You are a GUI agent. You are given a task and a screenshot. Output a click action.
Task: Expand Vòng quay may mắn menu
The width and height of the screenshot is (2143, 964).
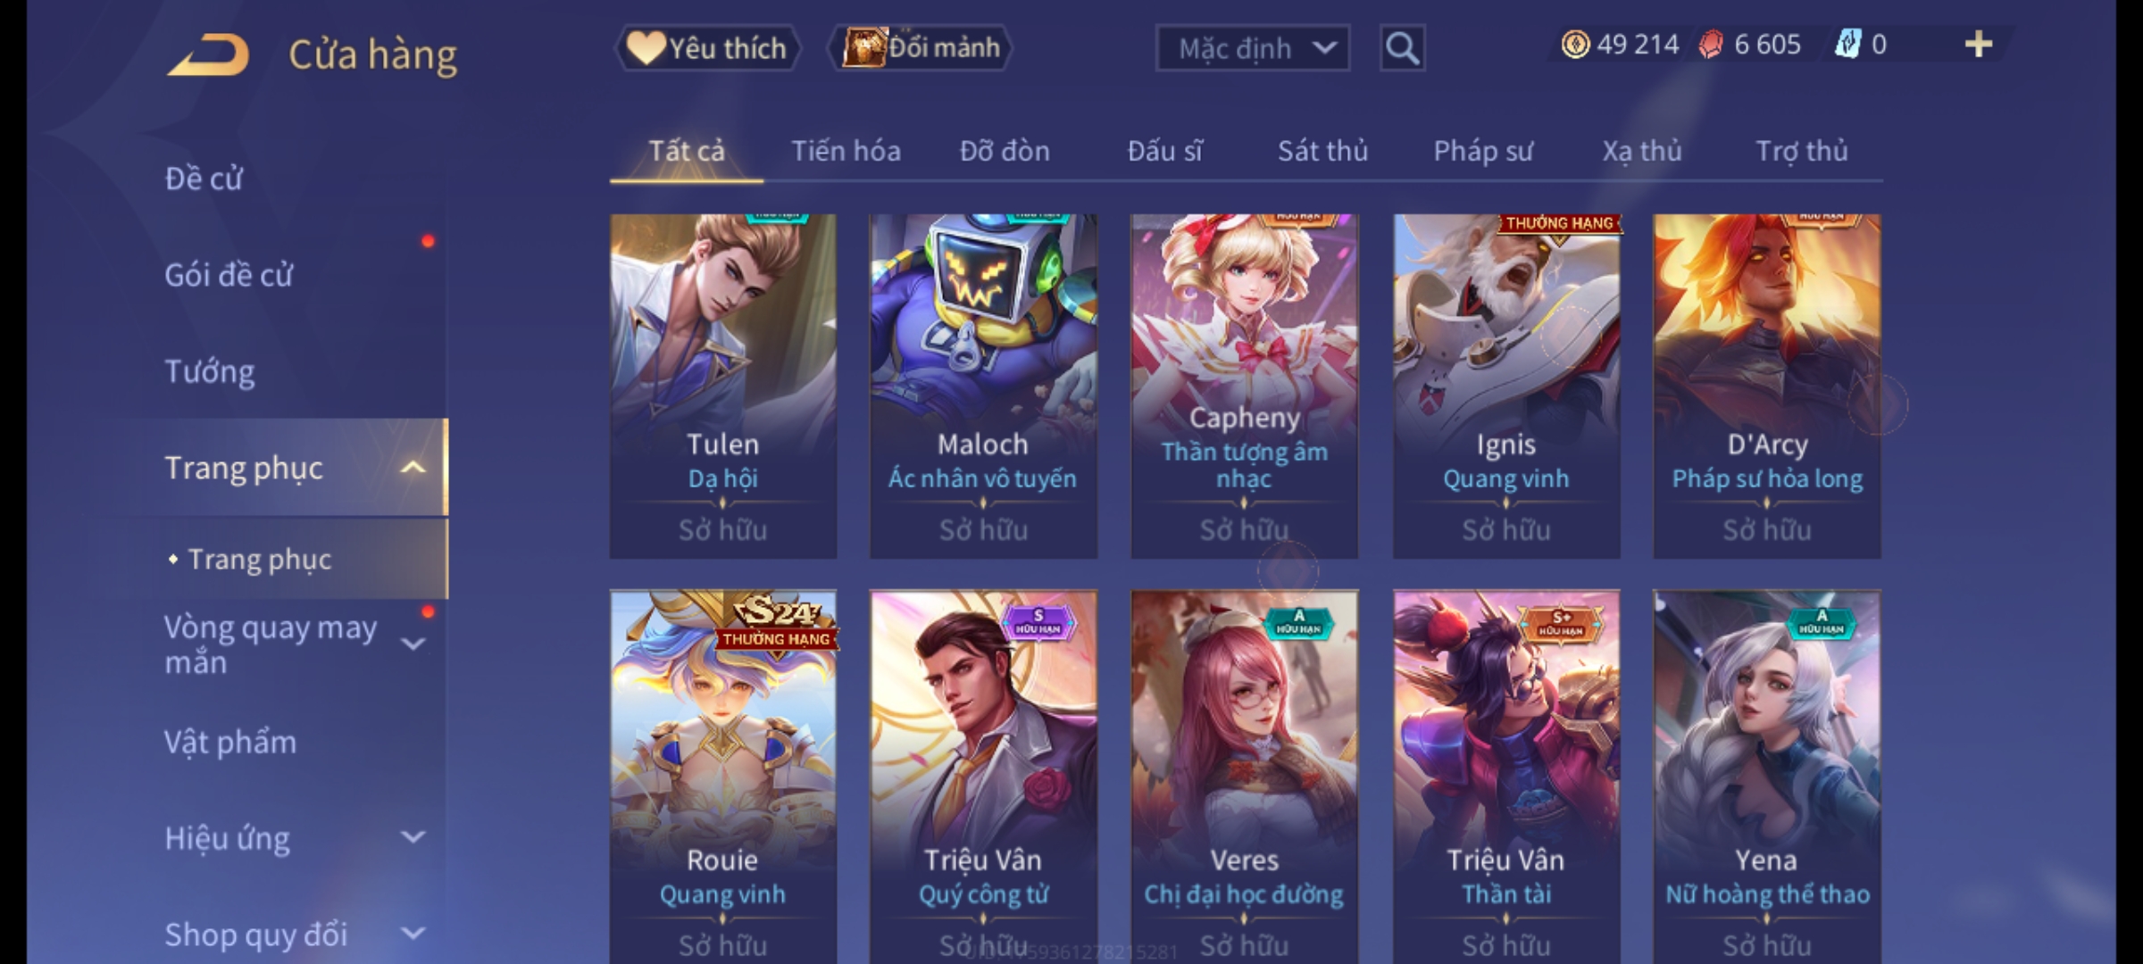click(413, 644)
